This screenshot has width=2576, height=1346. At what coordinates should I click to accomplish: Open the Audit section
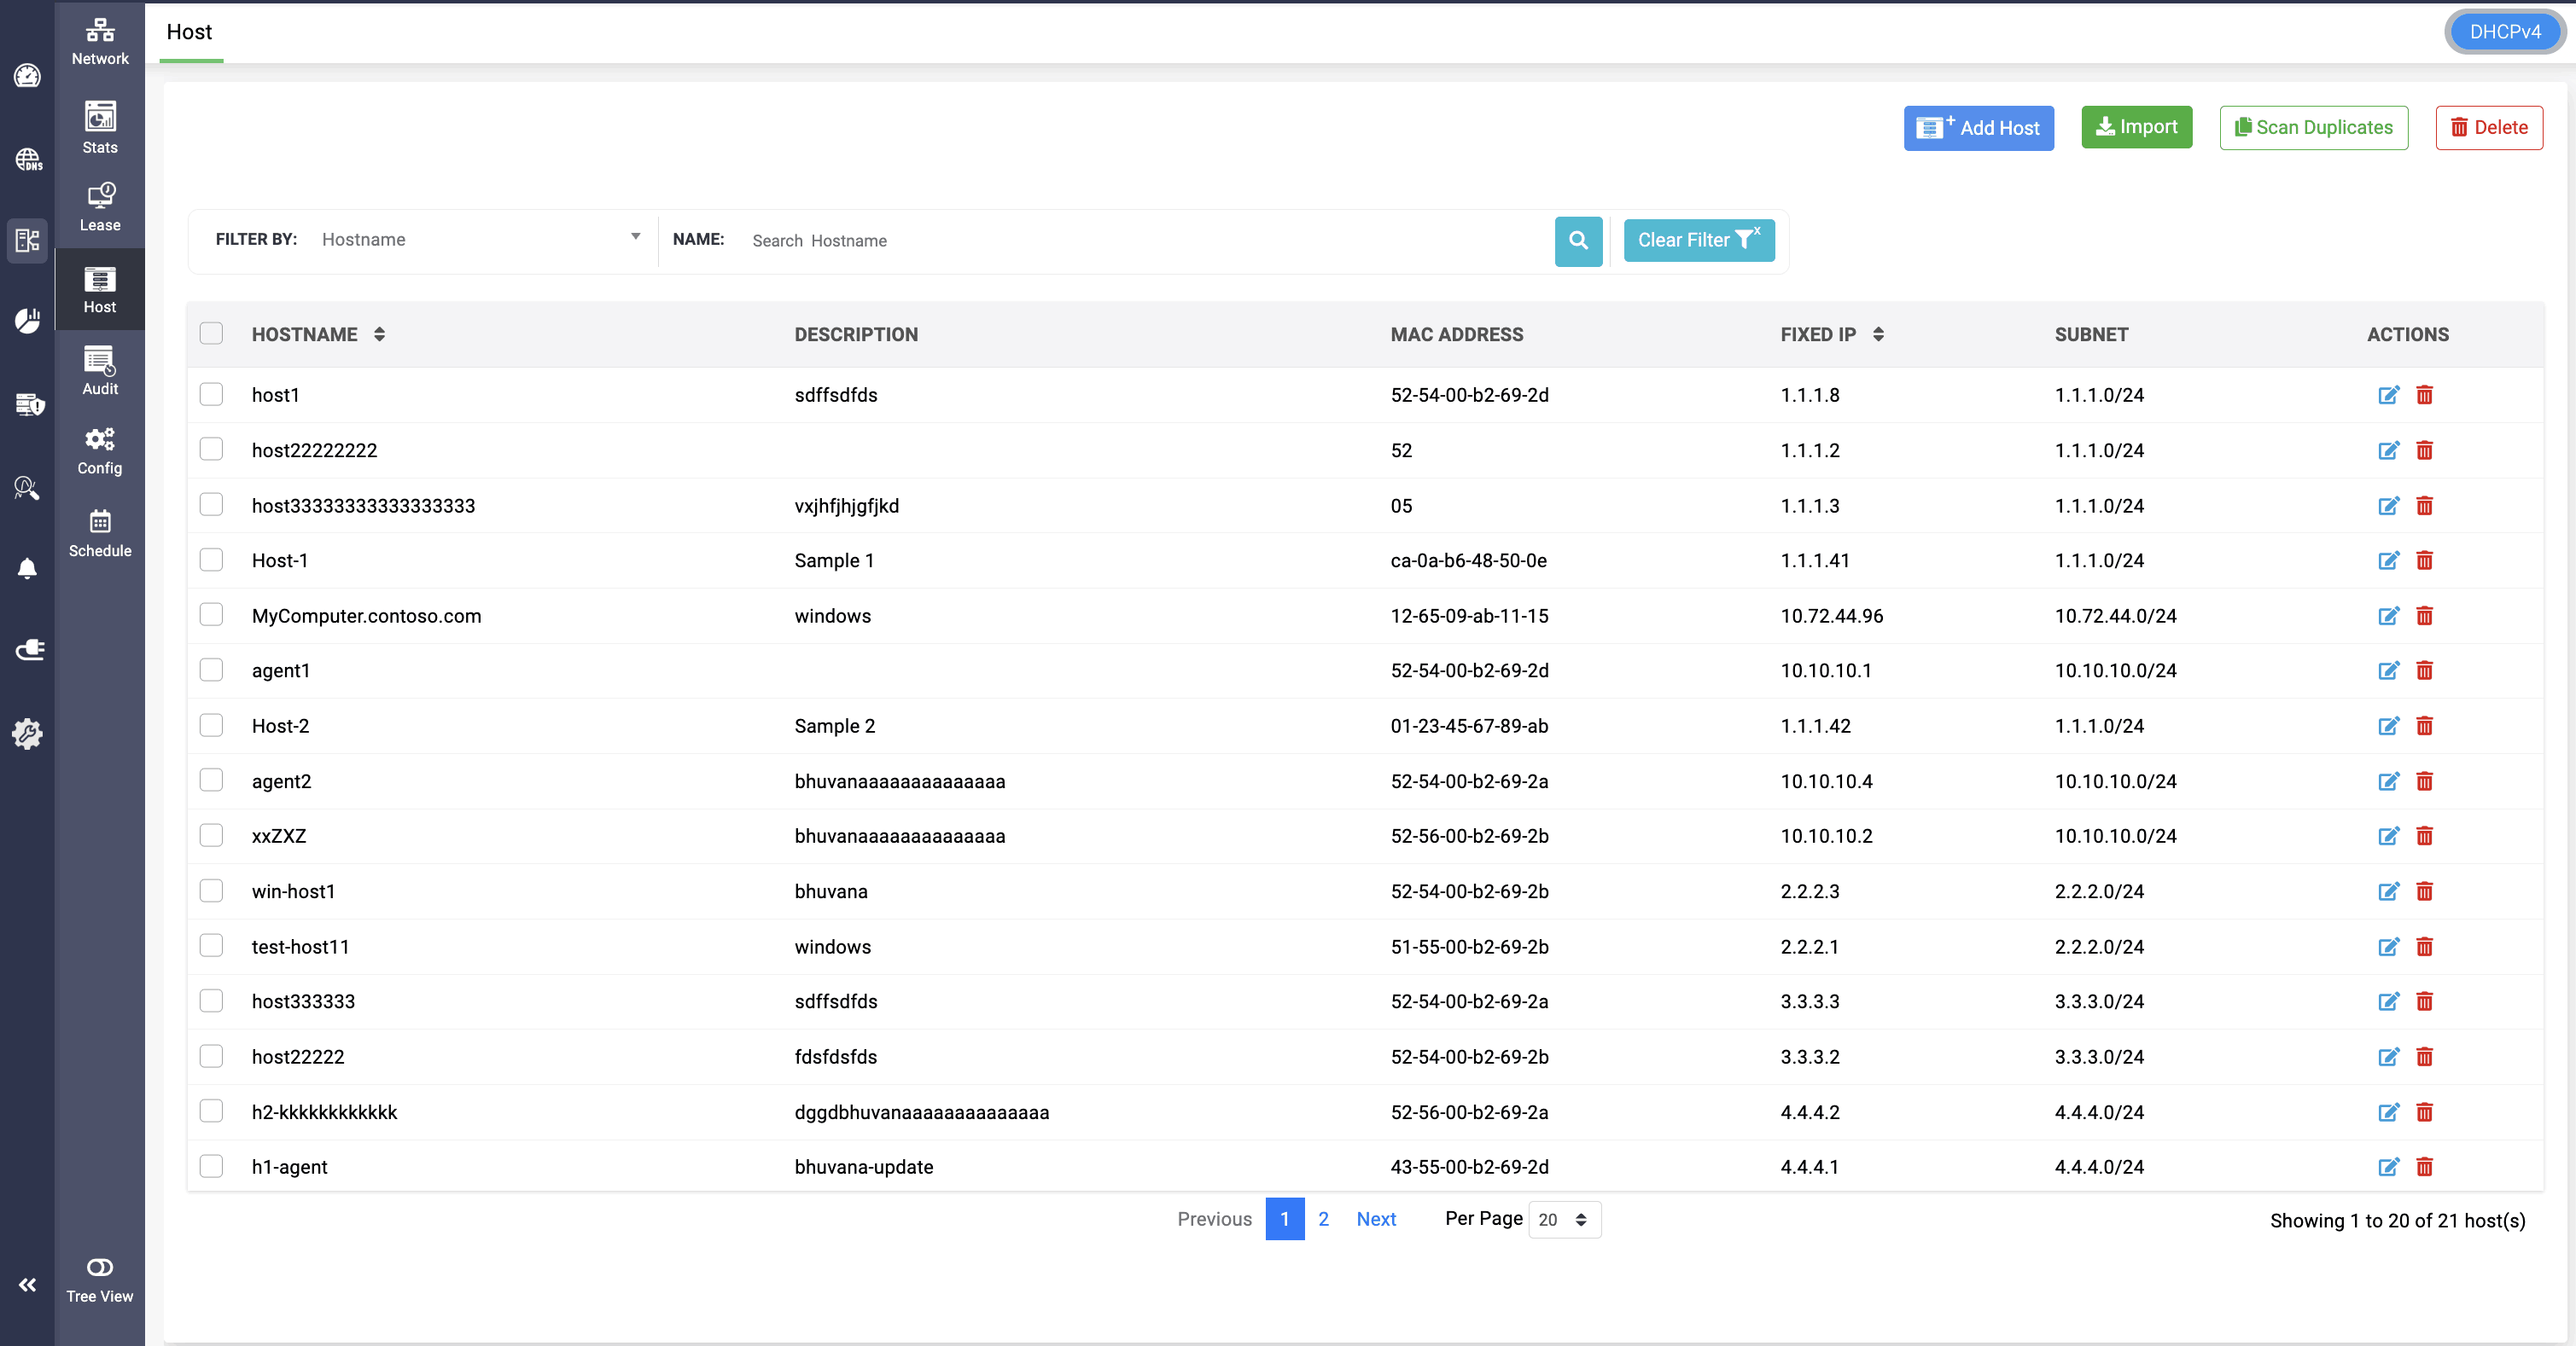point(100,371)
